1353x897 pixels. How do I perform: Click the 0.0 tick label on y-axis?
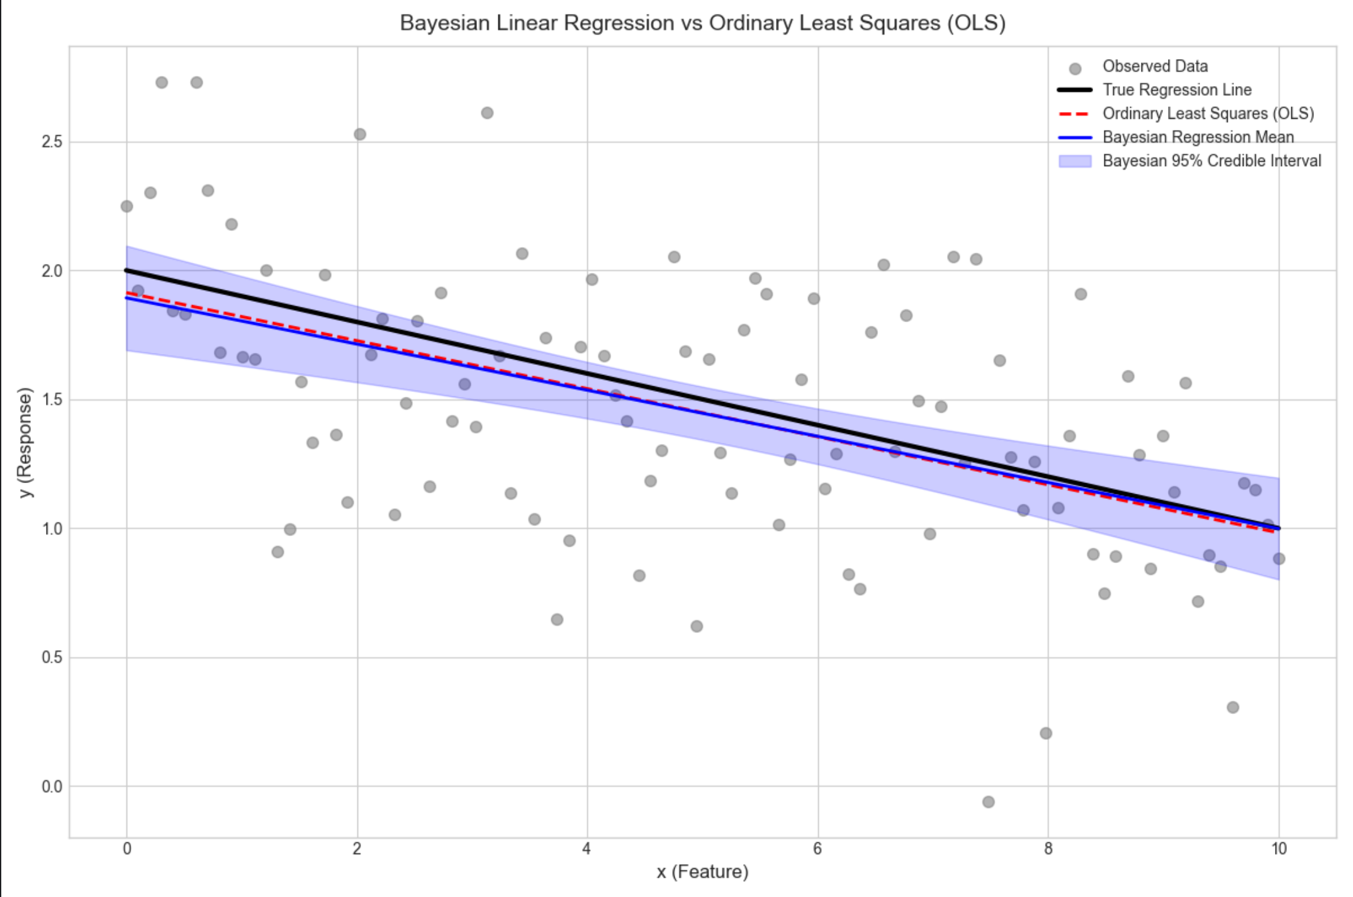click(52, 786)
